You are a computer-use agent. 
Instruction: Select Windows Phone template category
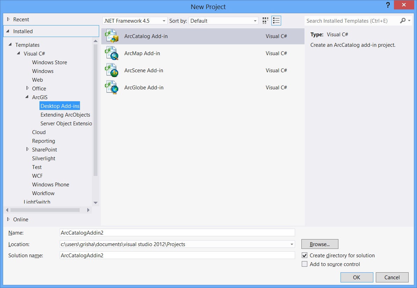[x=51, y=185]
